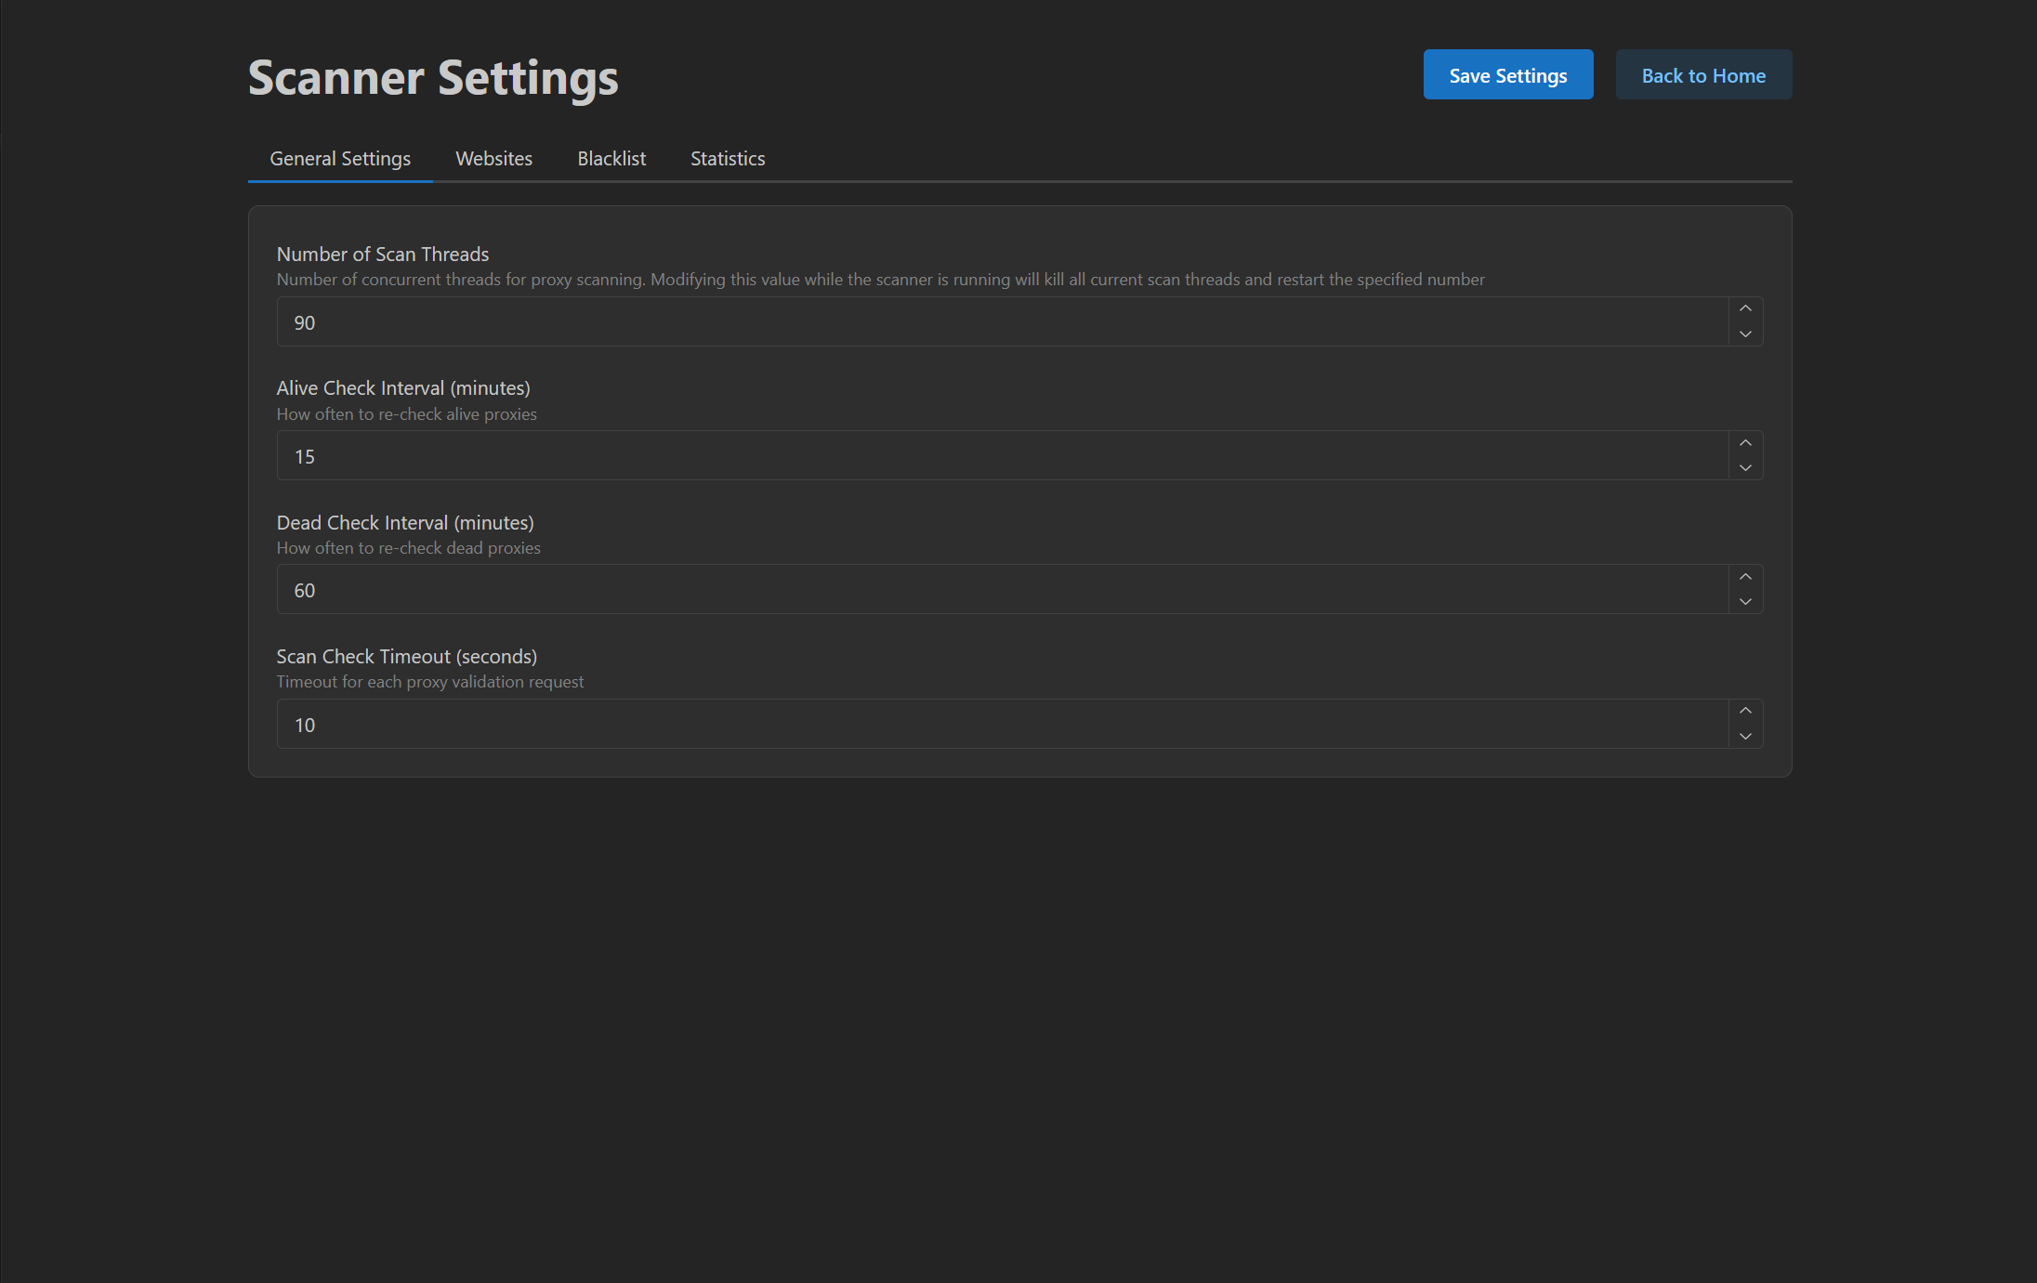
Task: Decrease Alive Check Interval with down arrow
Action: (1745, 468)
